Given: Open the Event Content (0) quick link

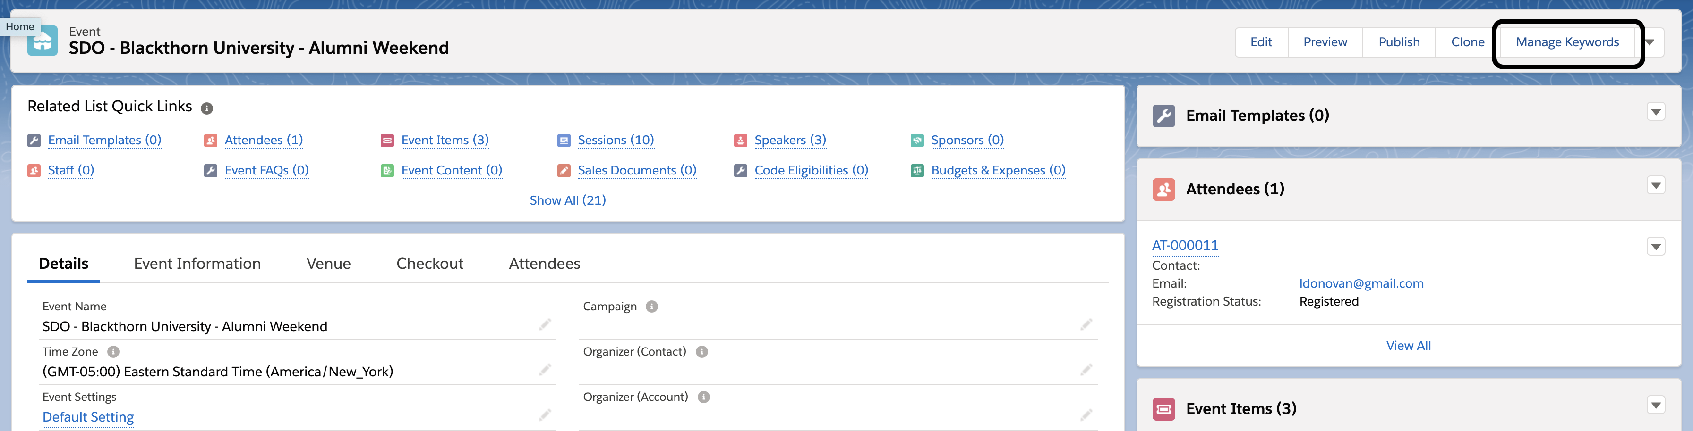Looking at the screenshot, I should [x=452, y=171].
